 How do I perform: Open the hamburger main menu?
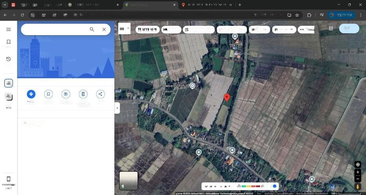coord(9,29)
